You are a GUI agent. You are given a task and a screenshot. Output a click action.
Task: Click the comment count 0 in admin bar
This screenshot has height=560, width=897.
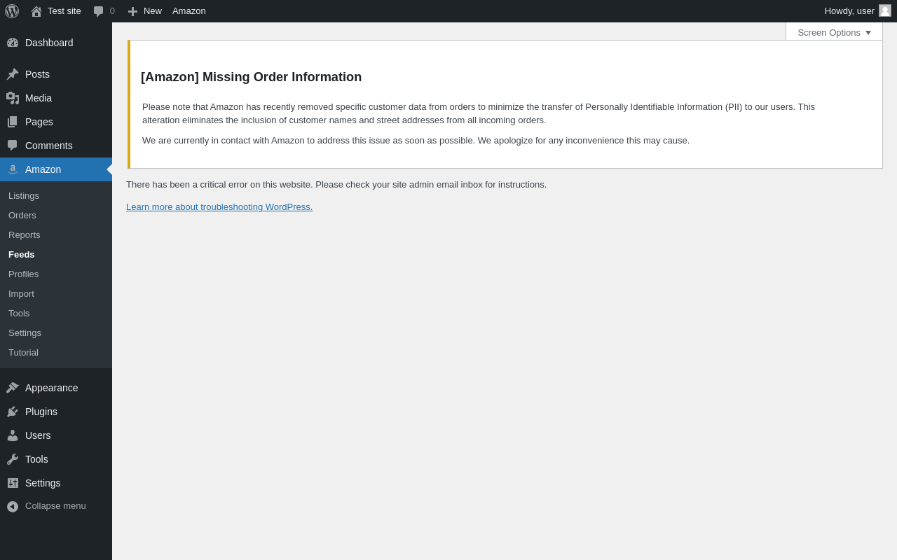click(112, 11)
